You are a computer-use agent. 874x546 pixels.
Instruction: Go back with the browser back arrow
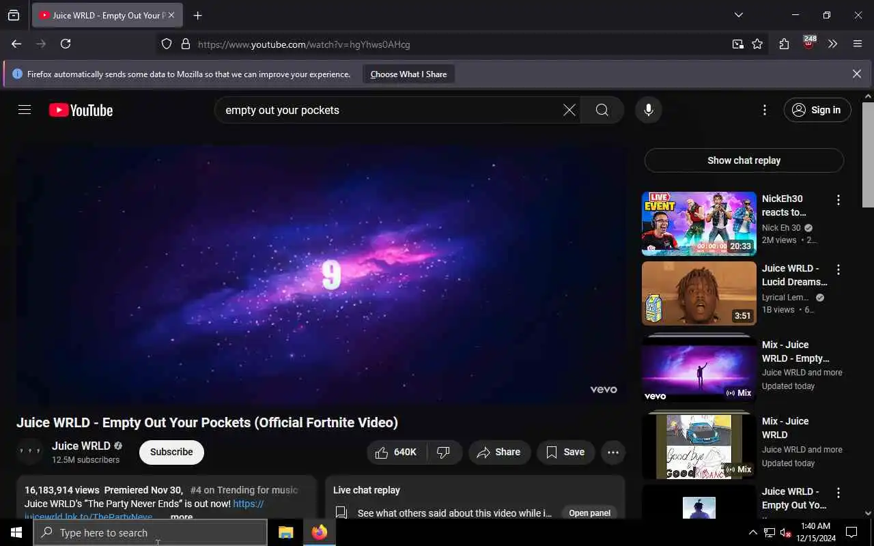16,44
